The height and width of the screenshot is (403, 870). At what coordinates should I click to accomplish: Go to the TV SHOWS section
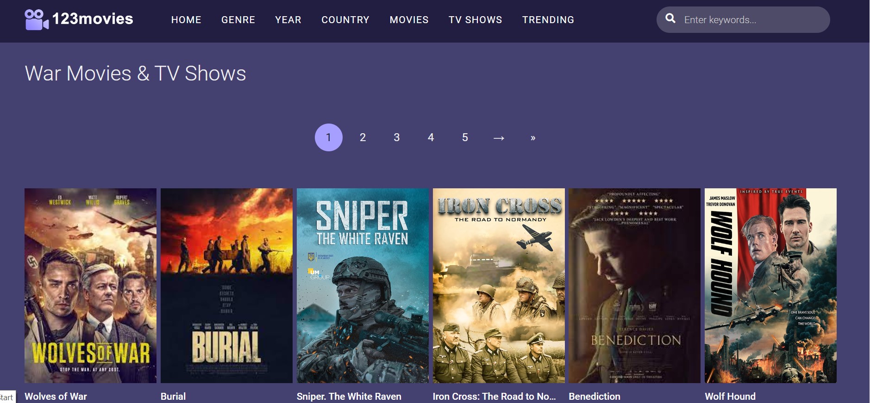coord(475,20)
